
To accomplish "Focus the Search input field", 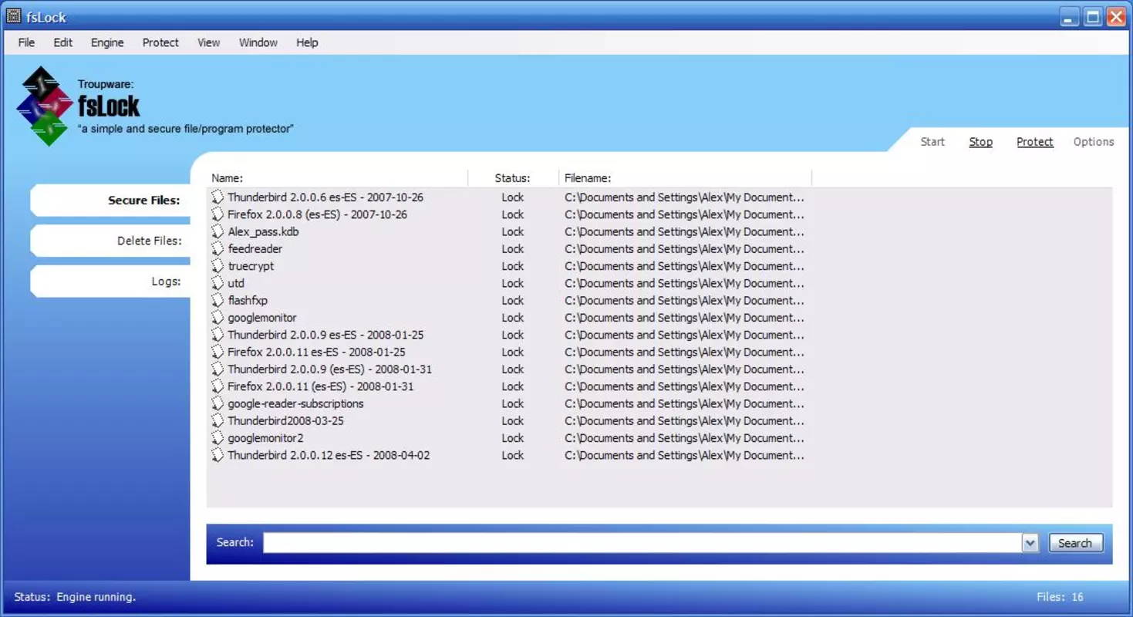I will tap(642, 543).
